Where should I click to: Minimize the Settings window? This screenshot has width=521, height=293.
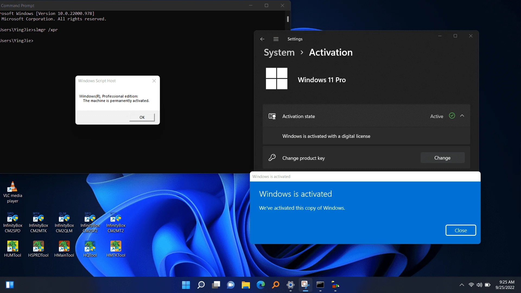pos(440,36)
